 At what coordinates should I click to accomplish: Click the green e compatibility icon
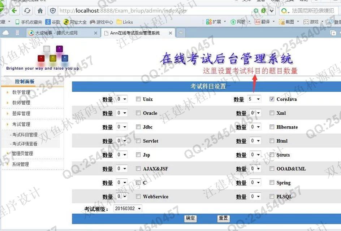click(264, 10)
